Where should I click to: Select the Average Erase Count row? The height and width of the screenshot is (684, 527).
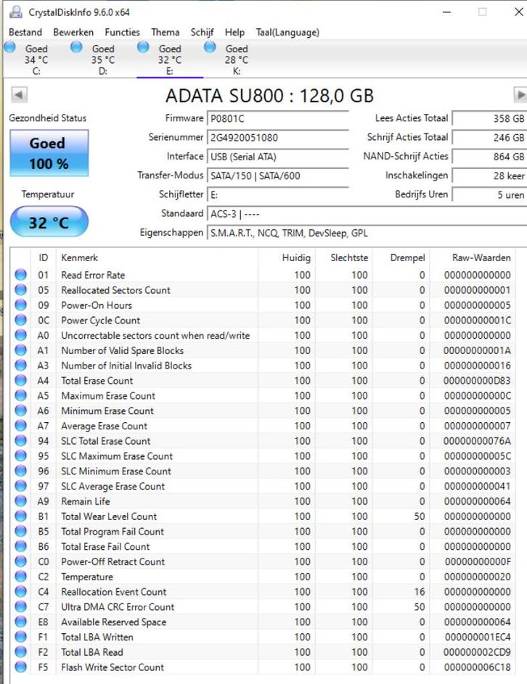tap(263, 426)
